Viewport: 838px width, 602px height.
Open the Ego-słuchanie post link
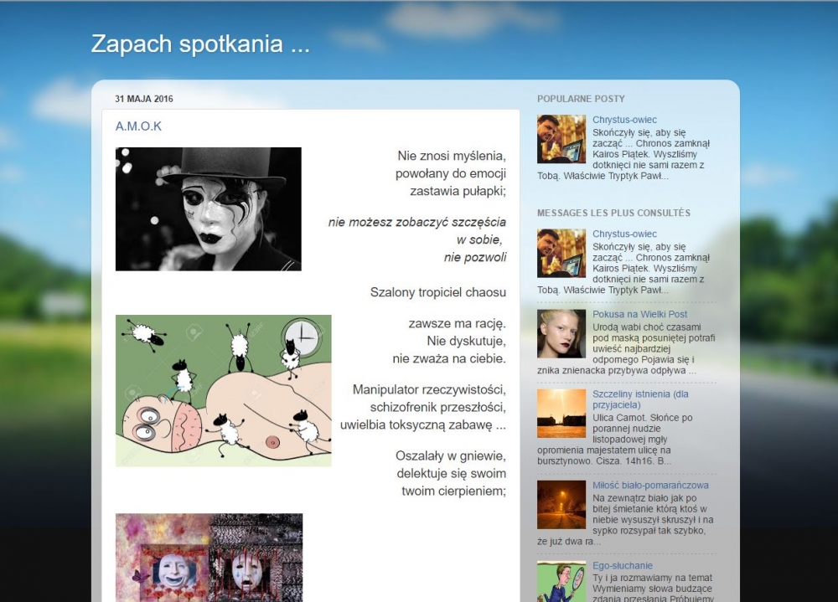click(x=622, y=566)
